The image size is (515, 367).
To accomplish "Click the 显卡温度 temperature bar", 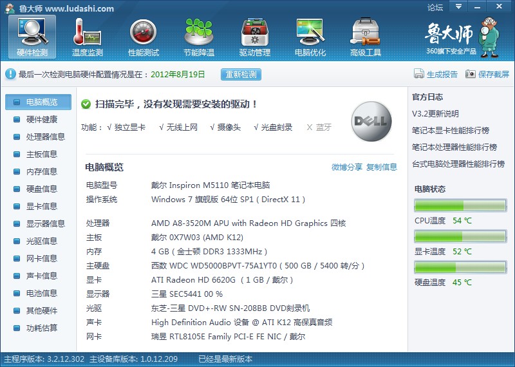I will [460, 236].
